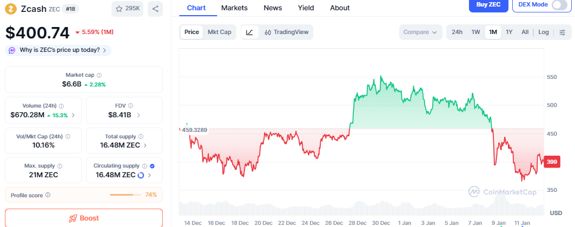
Task: Open the TradingView chart view
Action: 287,32
